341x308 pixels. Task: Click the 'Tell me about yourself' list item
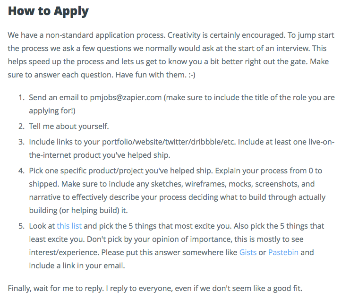[x=69, y=126]
